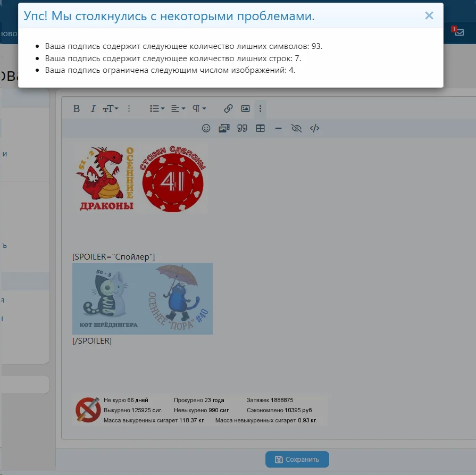476x475 pixels.
Task: Click the insert link icon
Action: point(228,109)
